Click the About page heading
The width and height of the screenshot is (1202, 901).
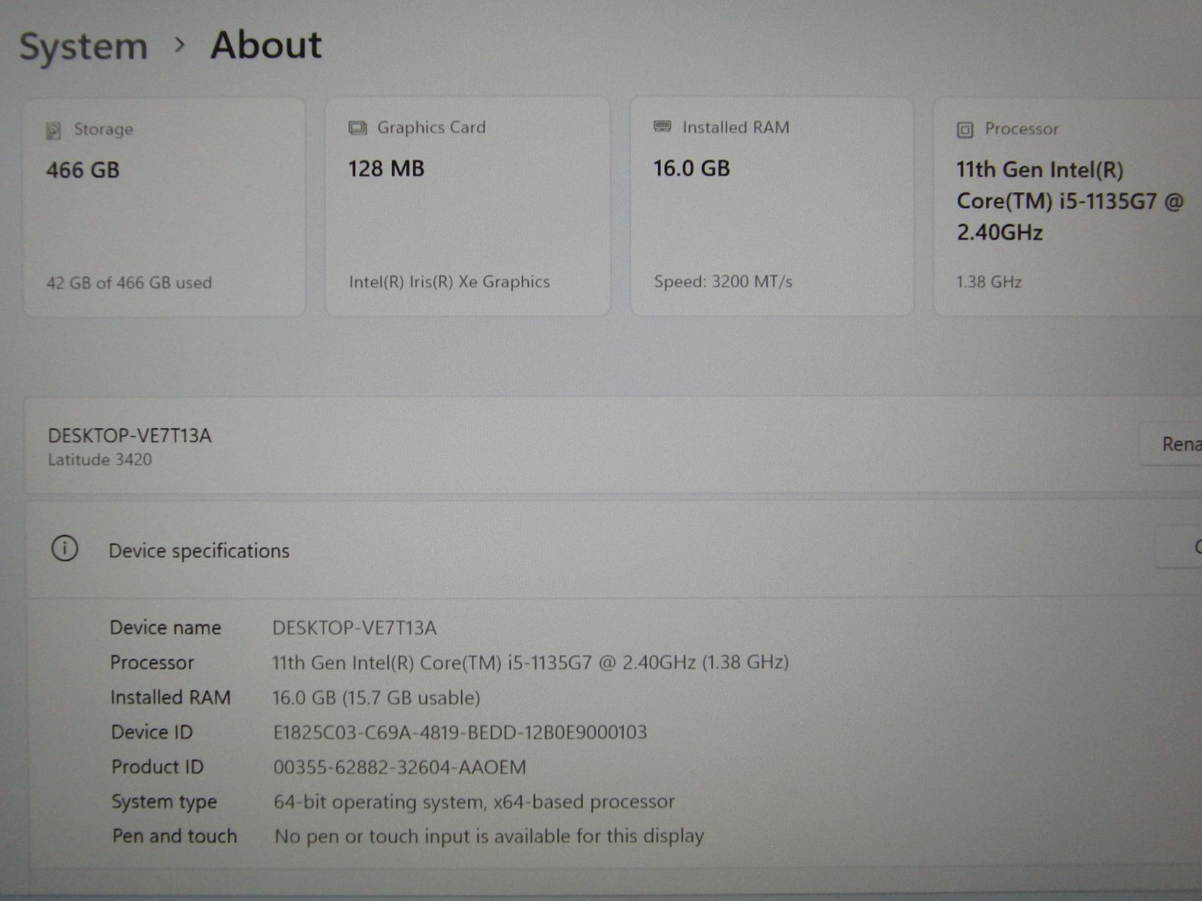coord(266,45)
